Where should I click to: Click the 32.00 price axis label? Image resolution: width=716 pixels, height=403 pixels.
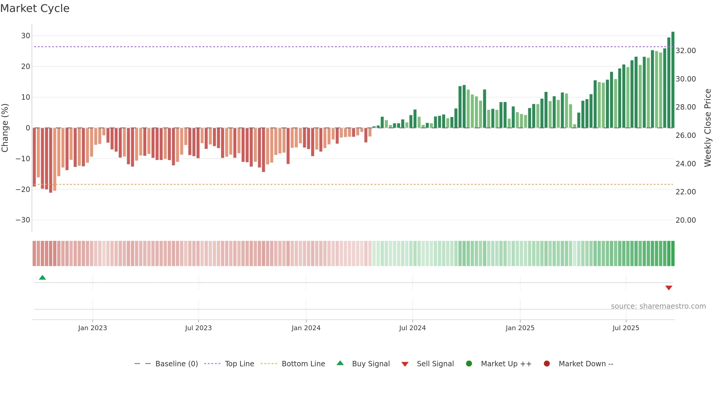coord(686,50)
